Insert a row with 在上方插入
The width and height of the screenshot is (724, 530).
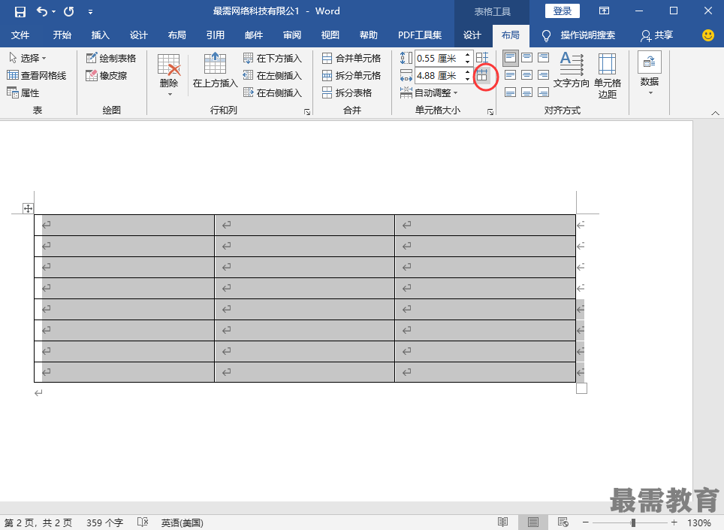[215, 70]
